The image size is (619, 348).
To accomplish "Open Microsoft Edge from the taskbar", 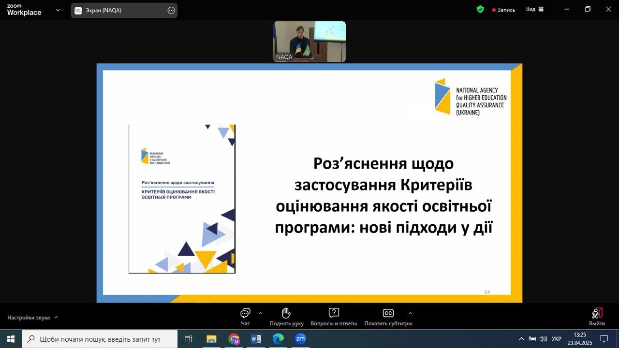I will 278,339.
